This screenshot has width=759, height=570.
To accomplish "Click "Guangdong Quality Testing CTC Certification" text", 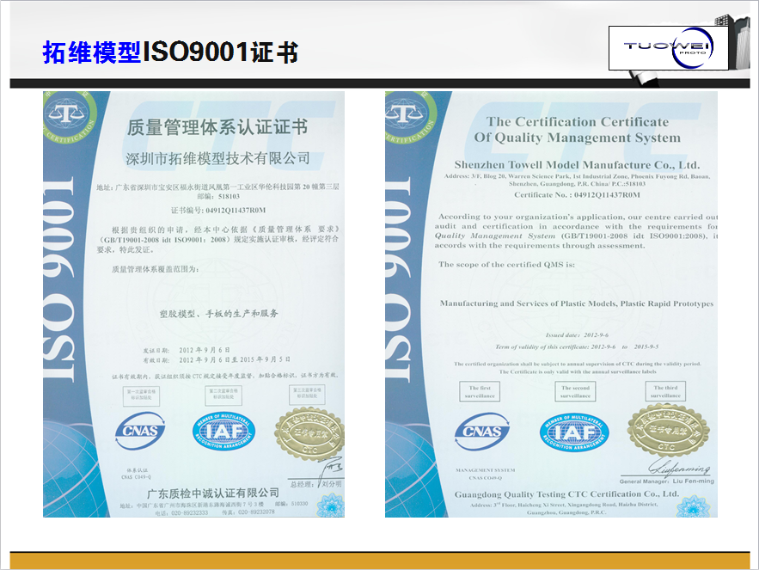I will pyautogui.click(x=566, y=494).
